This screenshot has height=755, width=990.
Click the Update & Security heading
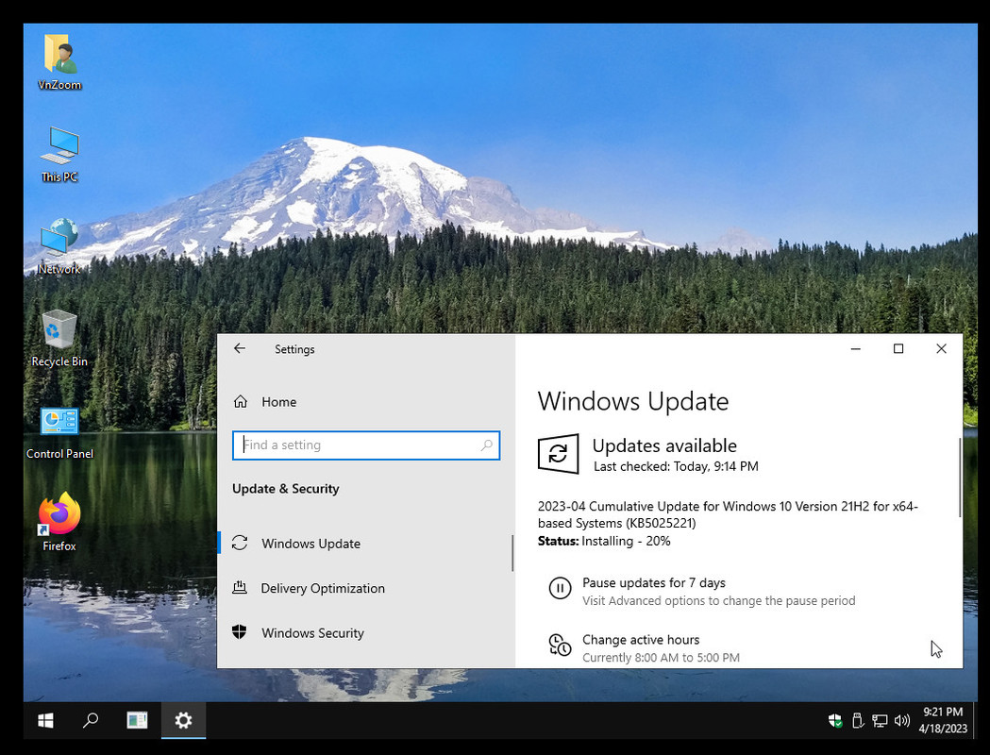285,489
